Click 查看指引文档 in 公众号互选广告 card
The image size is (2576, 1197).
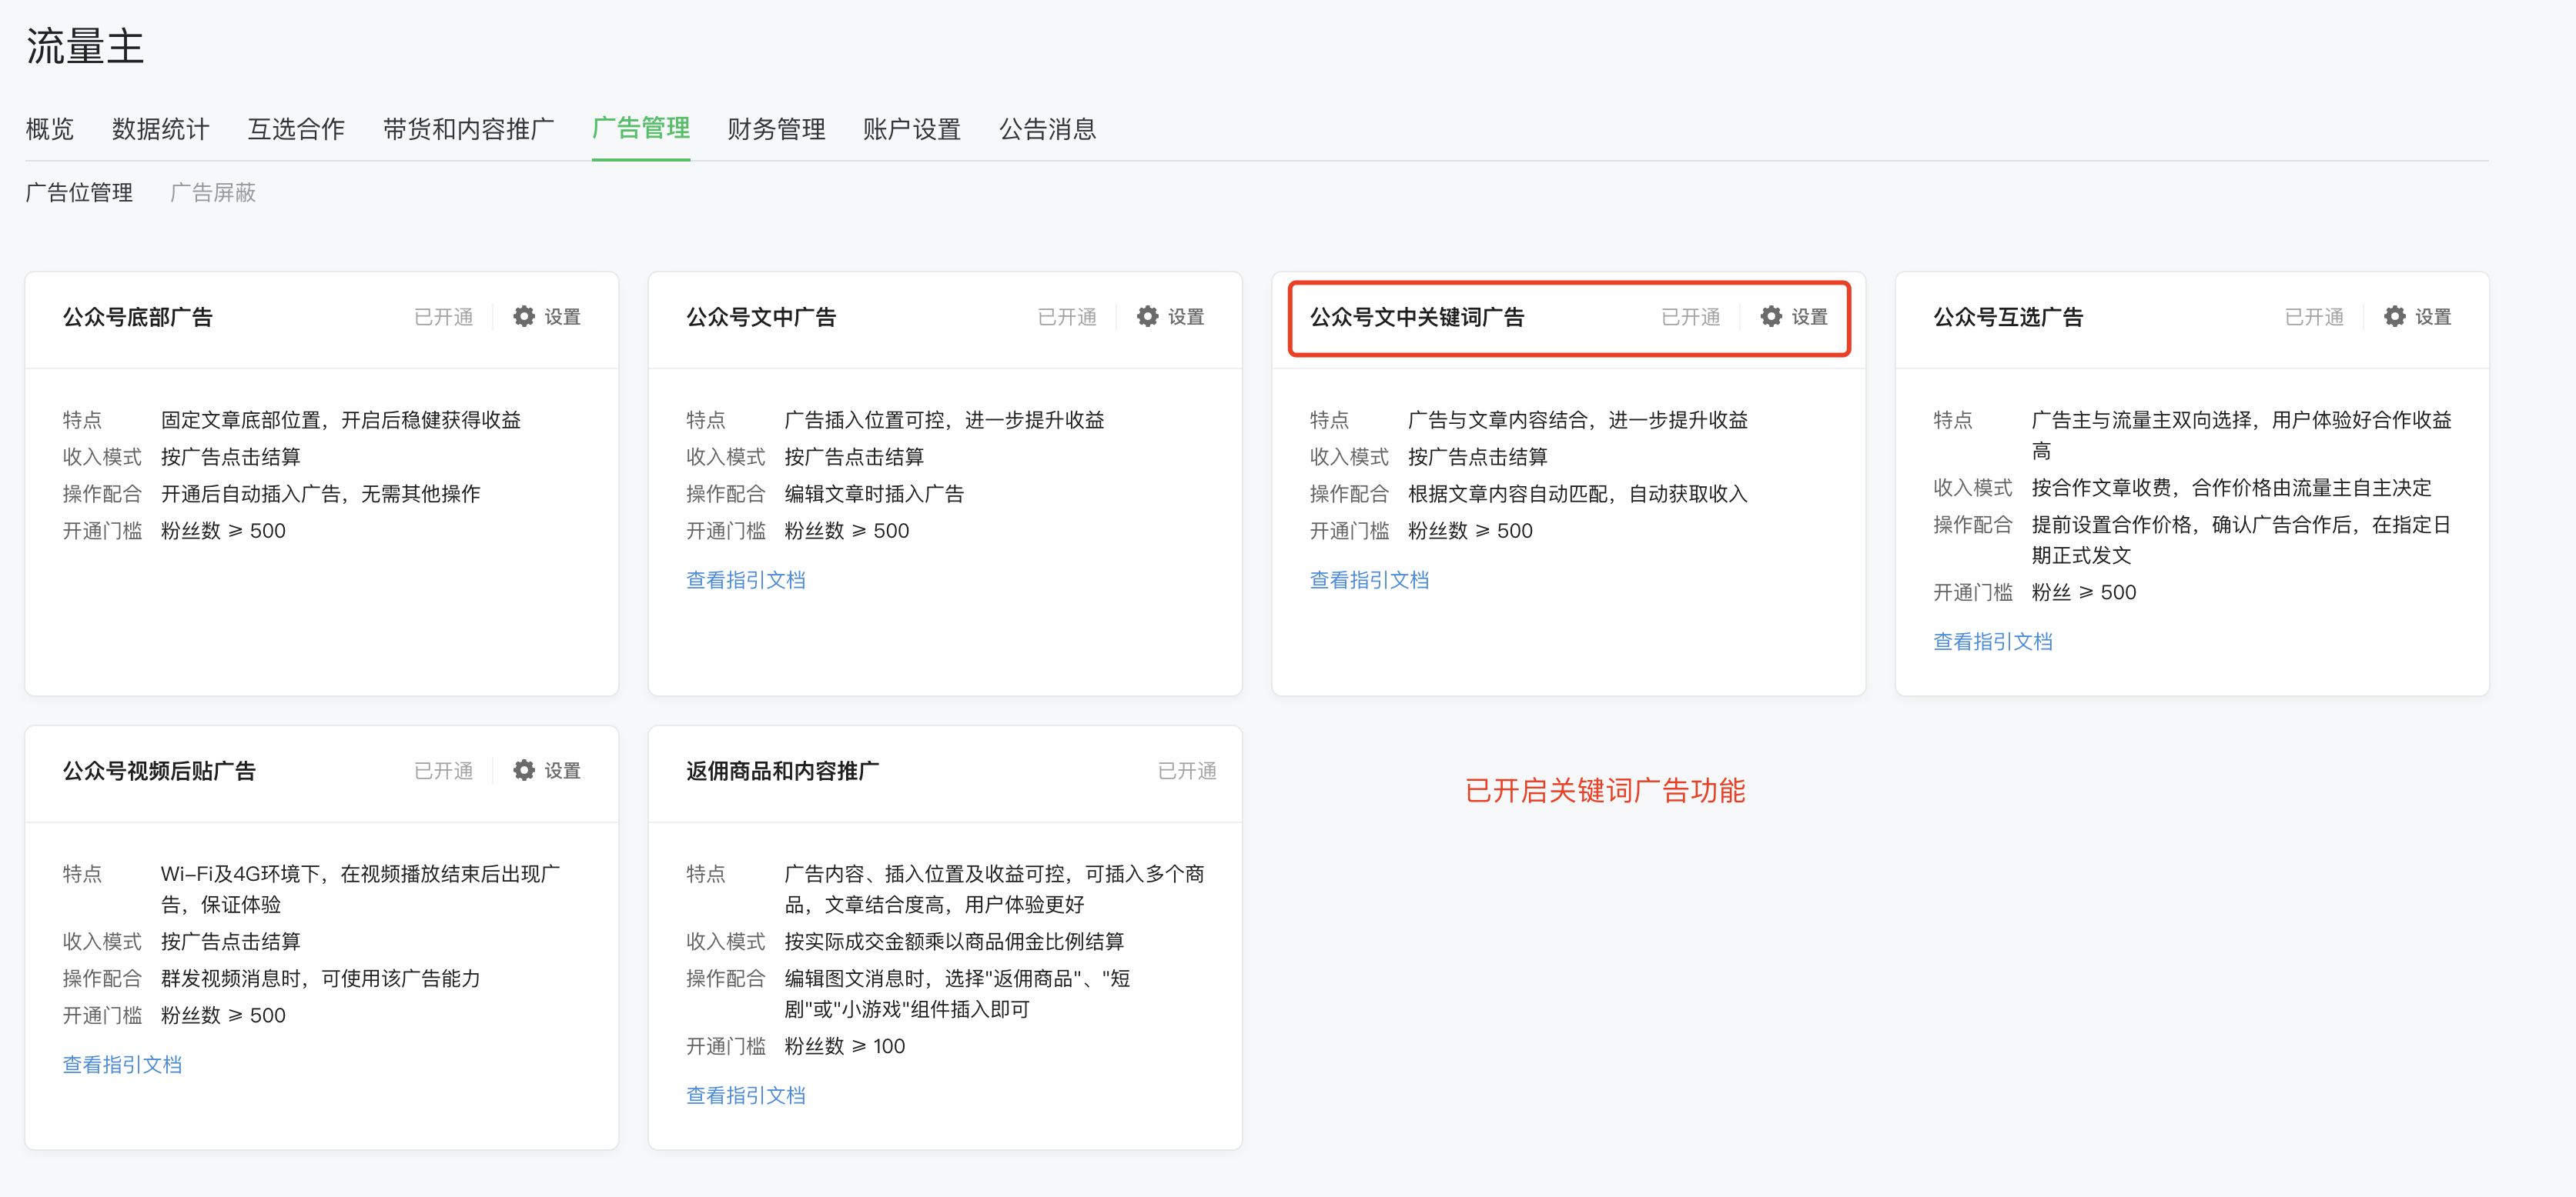(x=1992, y=642)
